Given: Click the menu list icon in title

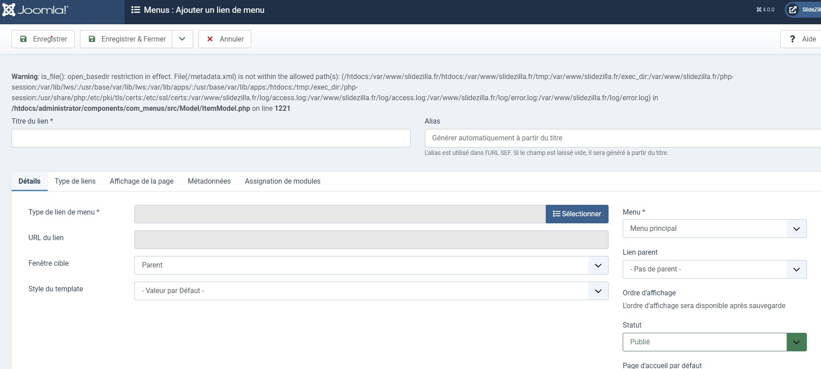Looking at the screenshot, I should pyautogui.click(x=136, y=10).
